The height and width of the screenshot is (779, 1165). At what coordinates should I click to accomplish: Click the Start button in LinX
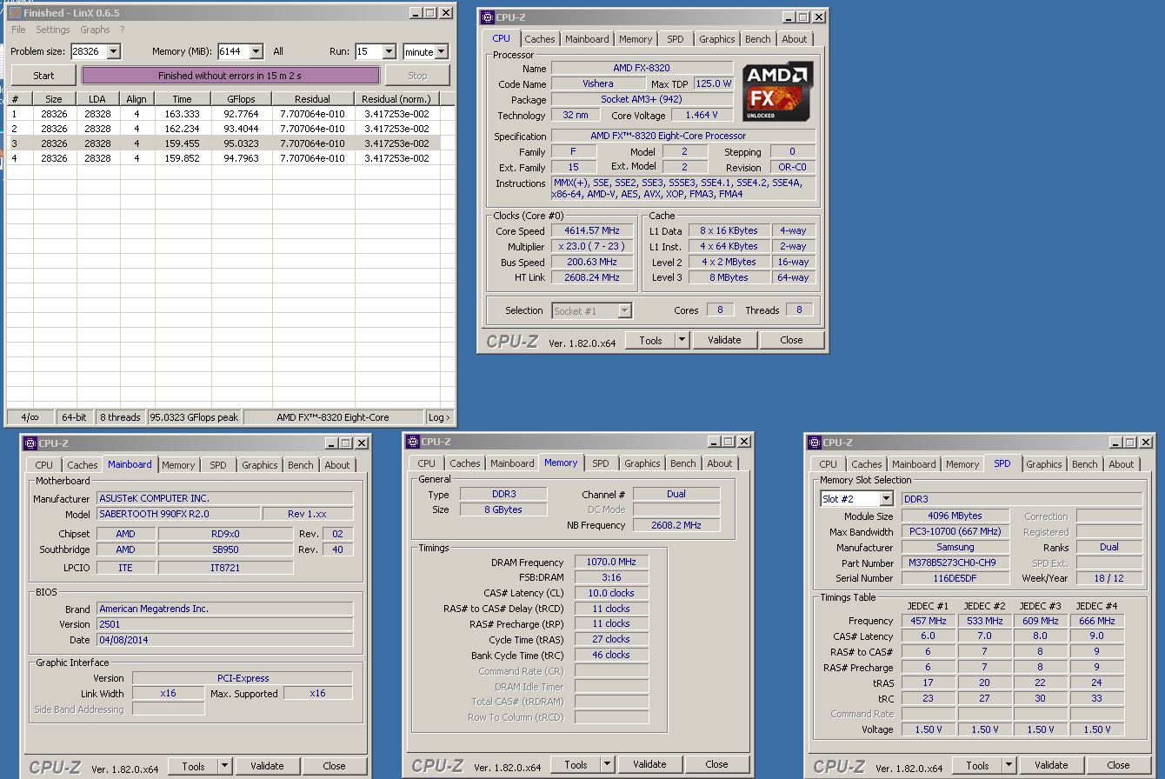pos(43,76)
